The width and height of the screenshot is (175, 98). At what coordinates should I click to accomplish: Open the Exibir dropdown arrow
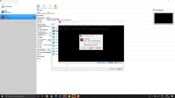pos(59,7)
